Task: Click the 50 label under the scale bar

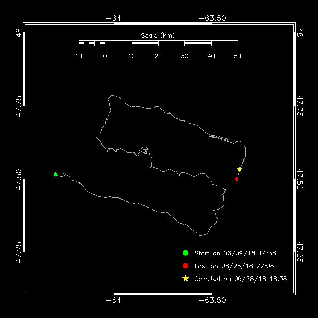Action: [x=238, y=56]
